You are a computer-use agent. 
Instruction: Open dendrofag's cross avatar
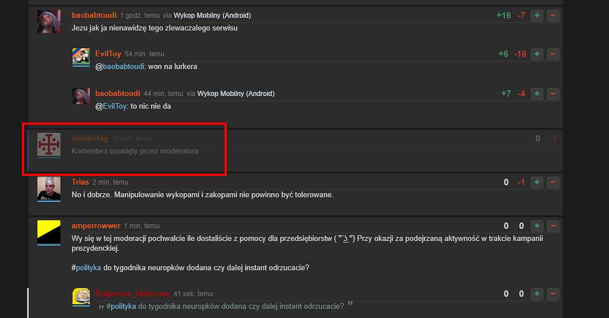(49, 145)
